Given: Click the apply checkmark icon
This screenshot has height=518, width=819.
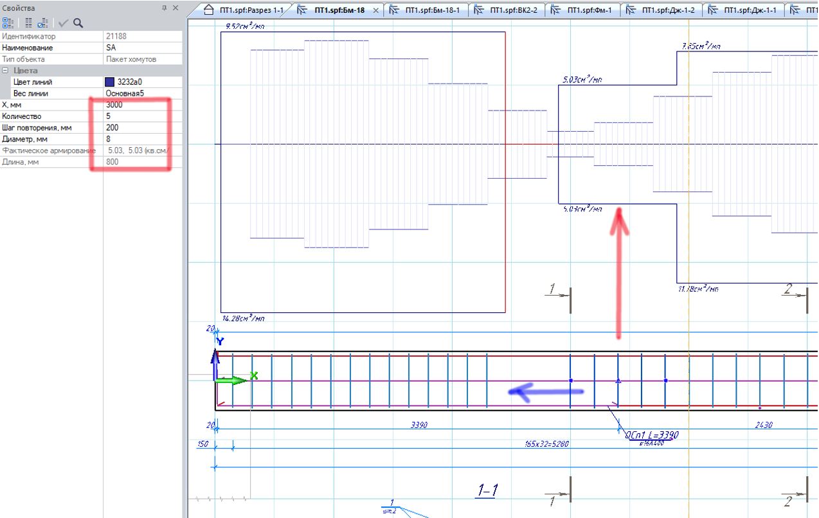Looking at the screenshot, I should pos(63,23).
